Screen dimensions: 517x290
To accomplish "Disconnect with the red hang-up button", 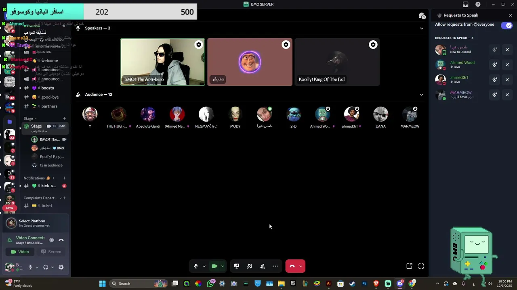I will point(292,266).
